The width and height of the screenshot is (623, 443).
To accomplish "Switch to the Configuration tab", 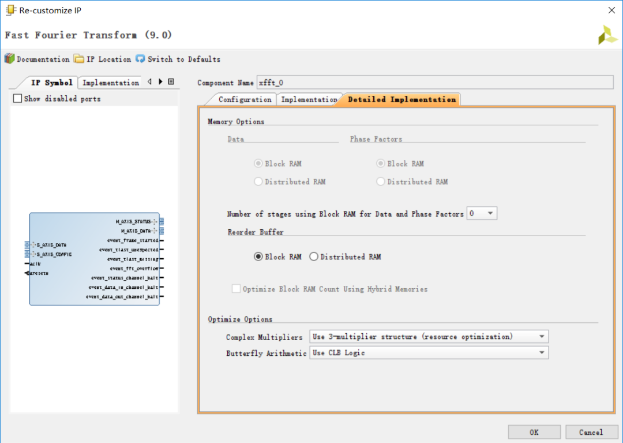I will (245, 99).
